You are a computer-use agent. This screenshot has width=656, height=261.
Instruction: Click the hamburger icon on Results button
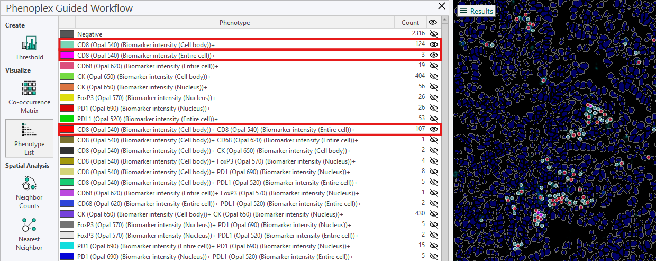pos(463,11)
